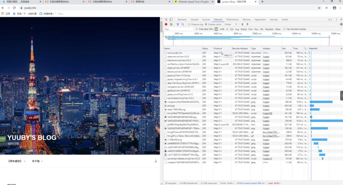Go back with browser back arrow
Viewport: 343px width, 185px height.
point(3,8)
